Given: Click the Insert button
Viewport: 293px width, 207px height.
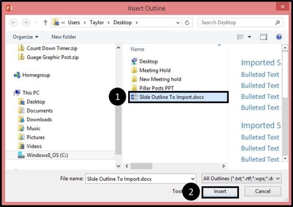Looking at the screenshot, I should tap(220, 191).
